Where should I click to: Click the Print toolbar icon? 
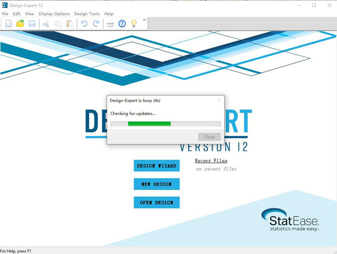tap(111, 24)
